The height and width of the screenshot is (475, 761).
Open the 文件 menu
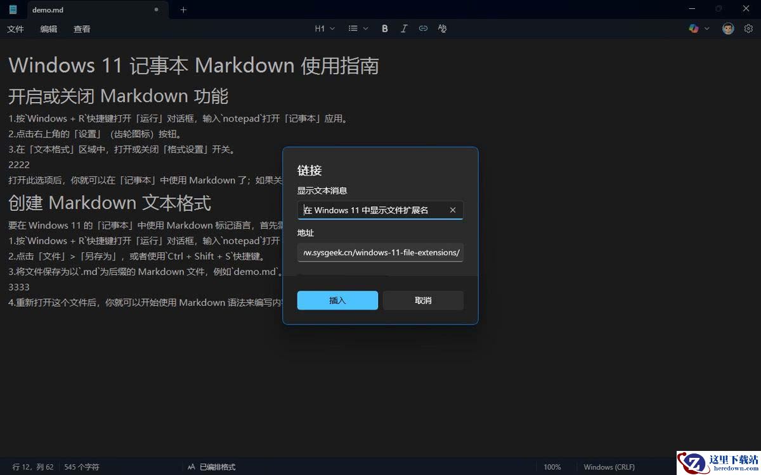[x=15, y=28]
